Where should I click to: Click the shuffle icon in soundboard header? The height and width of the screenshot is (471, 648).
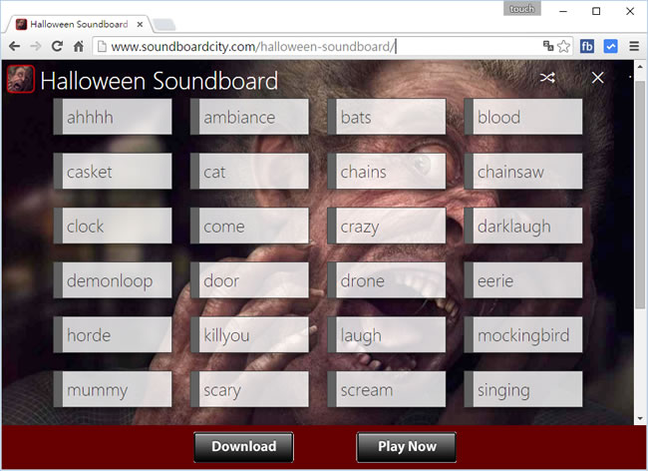coord(547,78)
